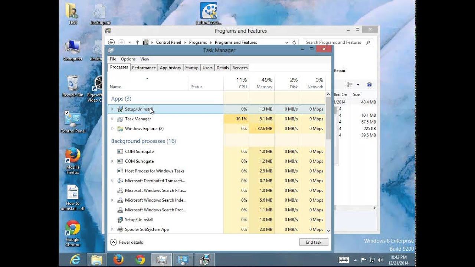Image resolution: width=475 pixels, height=267 pixels.
Task: Open the address bar history dropdown
Action: pyautogui.click(x=286, y=42)
